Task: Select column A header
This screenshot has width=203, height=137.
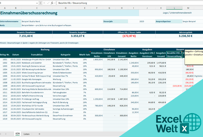Action: pyautogui.click(x=5, y=8)
